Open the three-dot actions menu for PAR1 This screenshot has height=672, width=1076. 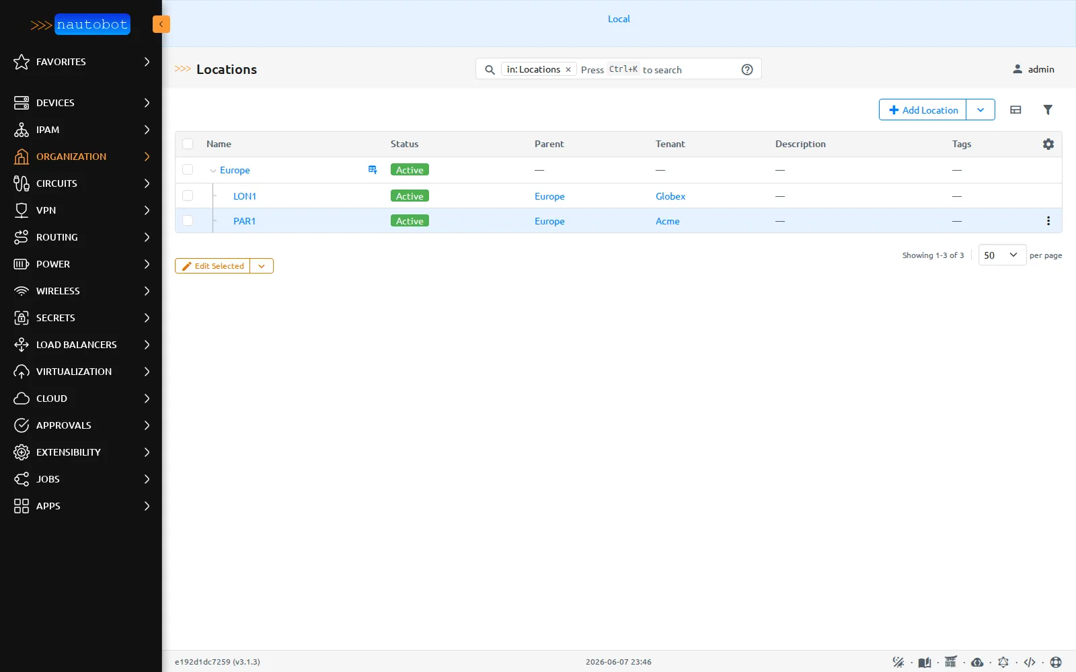point(1048,221)
